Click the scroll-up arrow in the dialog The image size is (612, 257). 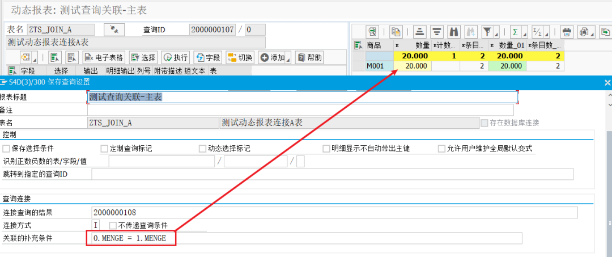pyautogui.click(x=609, y=94)
